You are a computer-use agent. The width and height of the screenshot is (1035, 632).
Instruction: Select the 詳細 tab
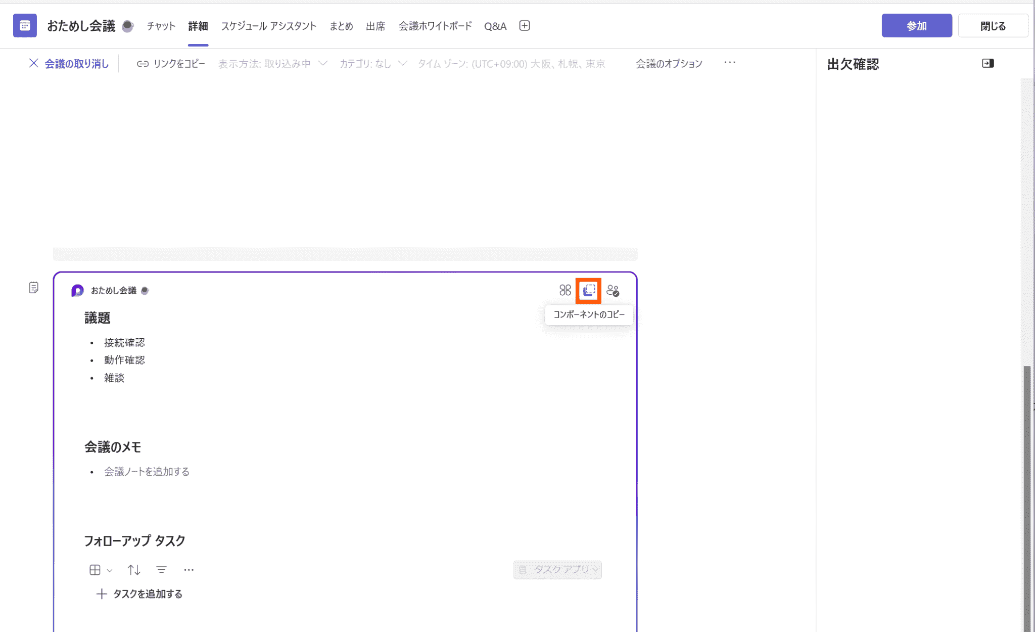click(x=198, y=26)
